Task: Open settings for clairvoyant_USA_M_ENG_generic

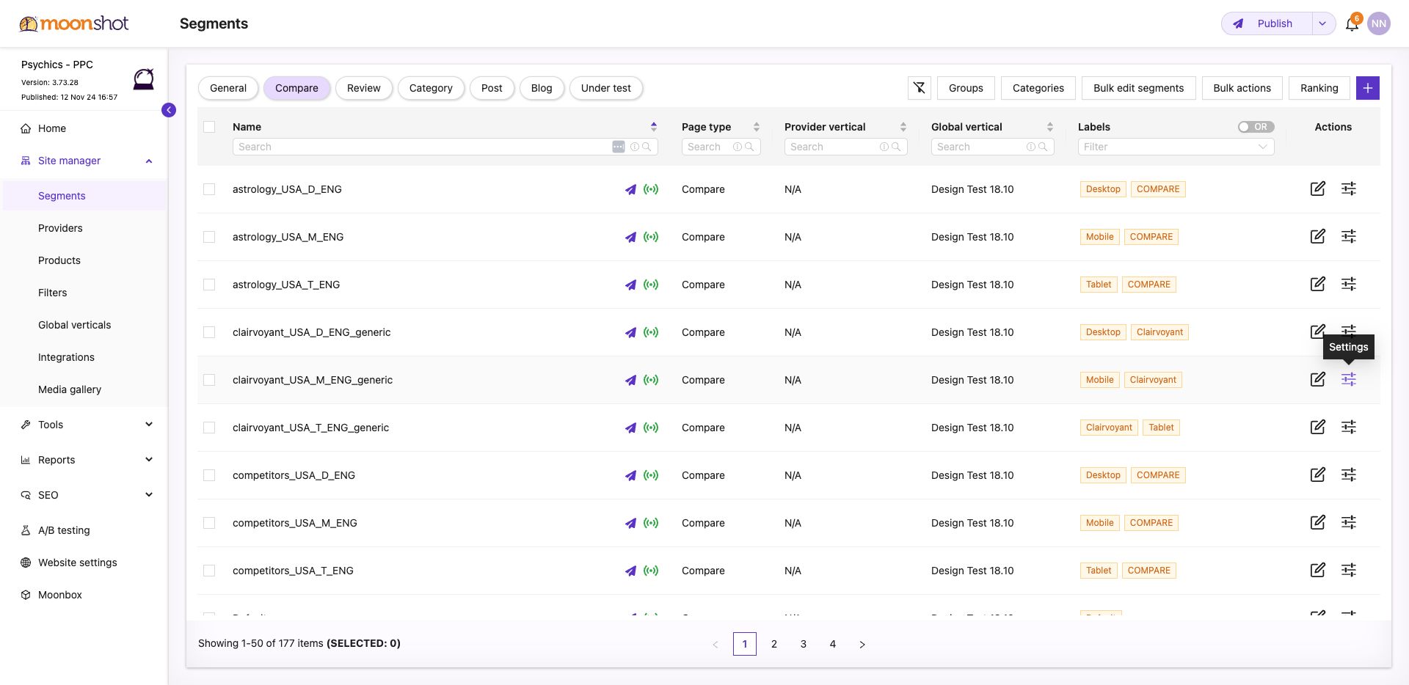Action: [1349, 379]
